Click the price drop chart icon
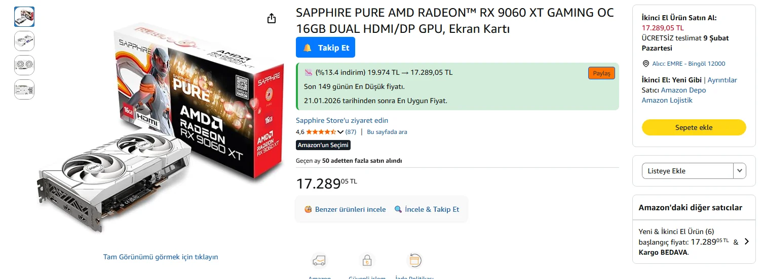 click(308, 72)
